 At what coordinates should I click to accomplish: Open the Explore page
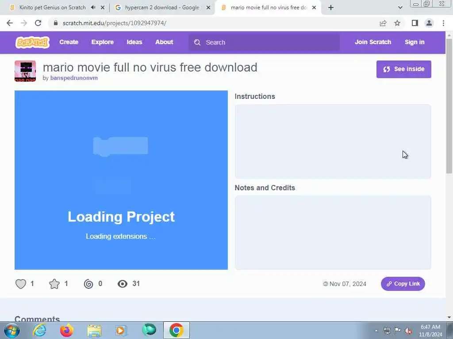[x=103, y=42]
